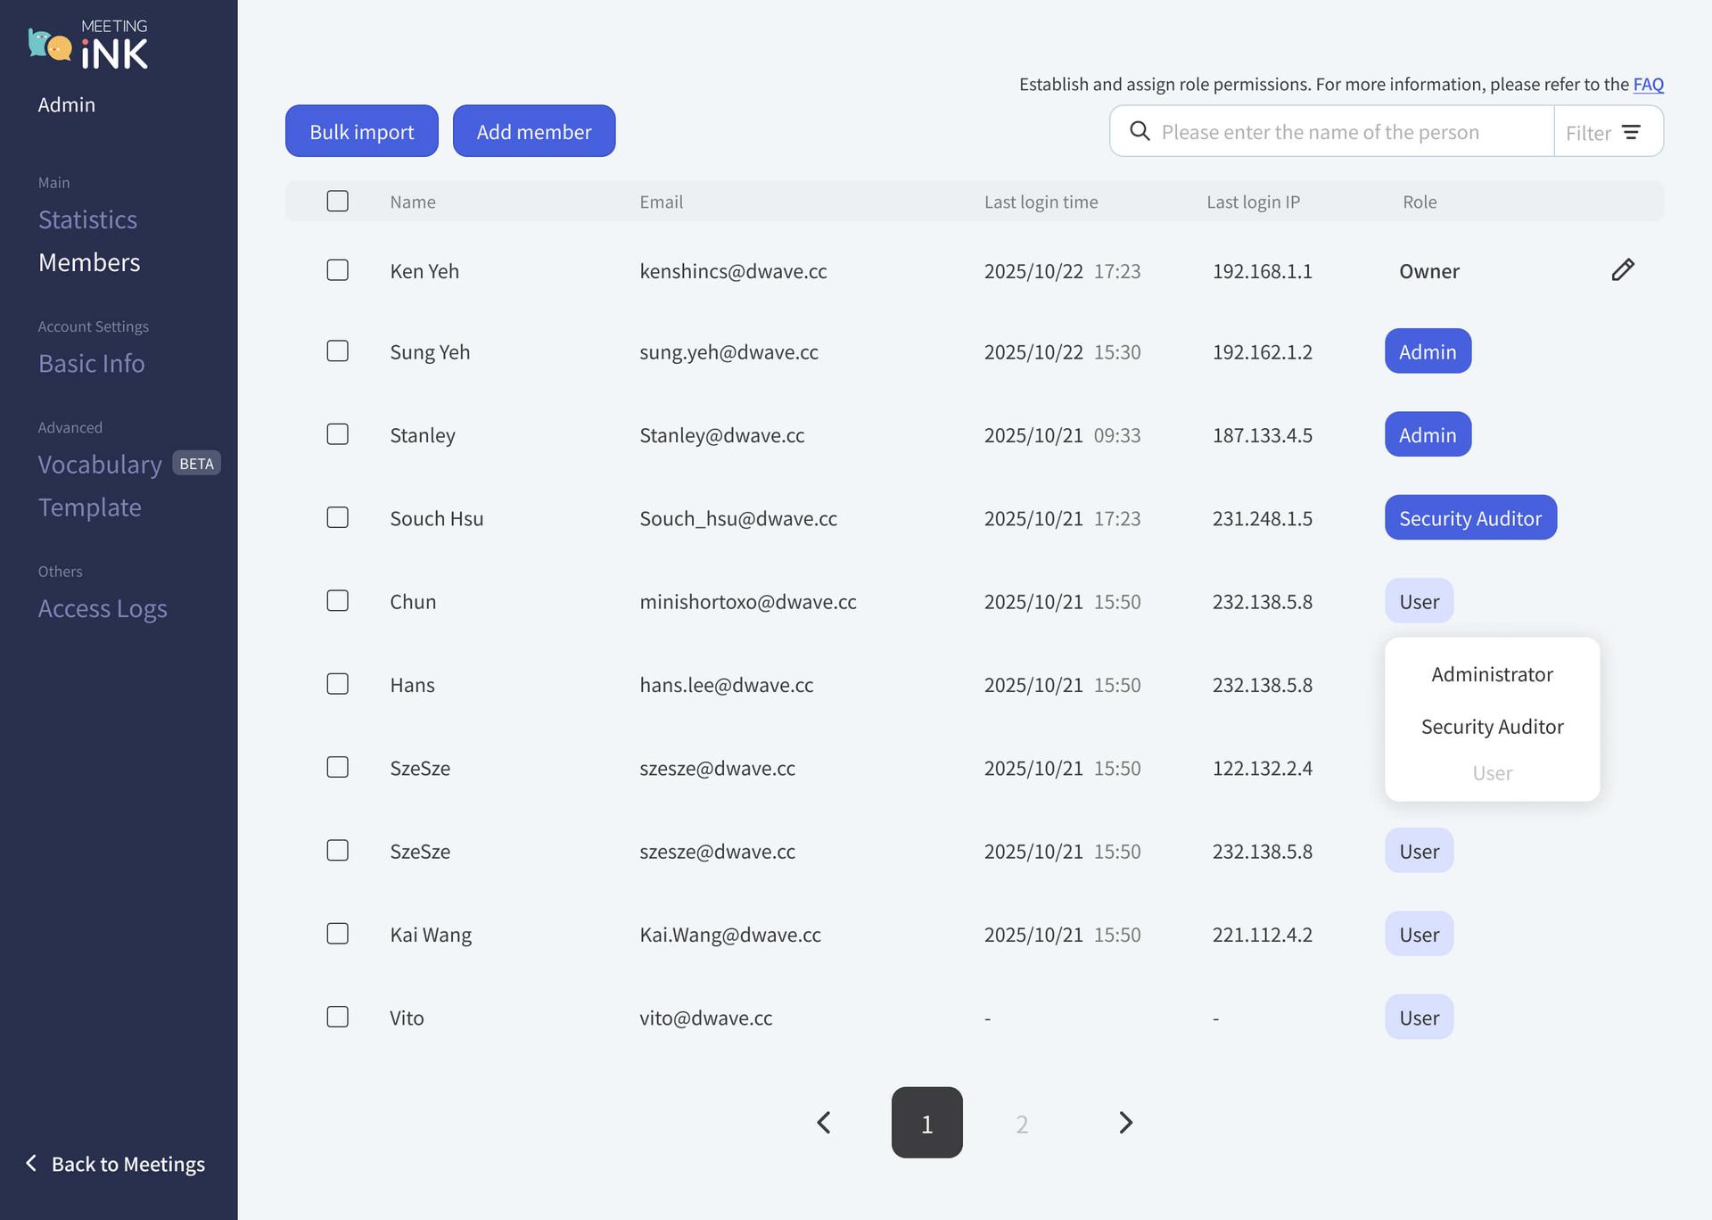Click the search magnifier icon

click(1139, 131)
